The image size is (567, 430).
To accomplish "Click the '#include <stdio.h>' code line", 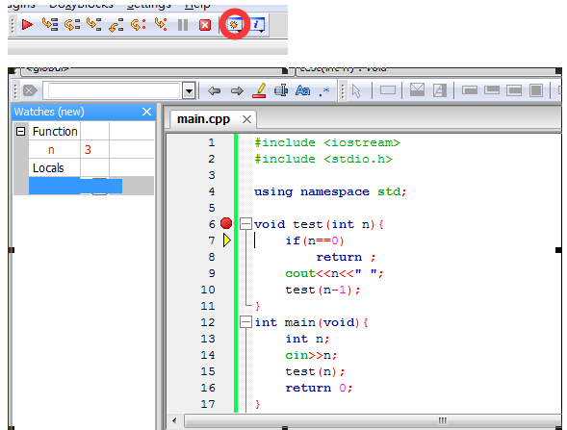I will 323,159.
